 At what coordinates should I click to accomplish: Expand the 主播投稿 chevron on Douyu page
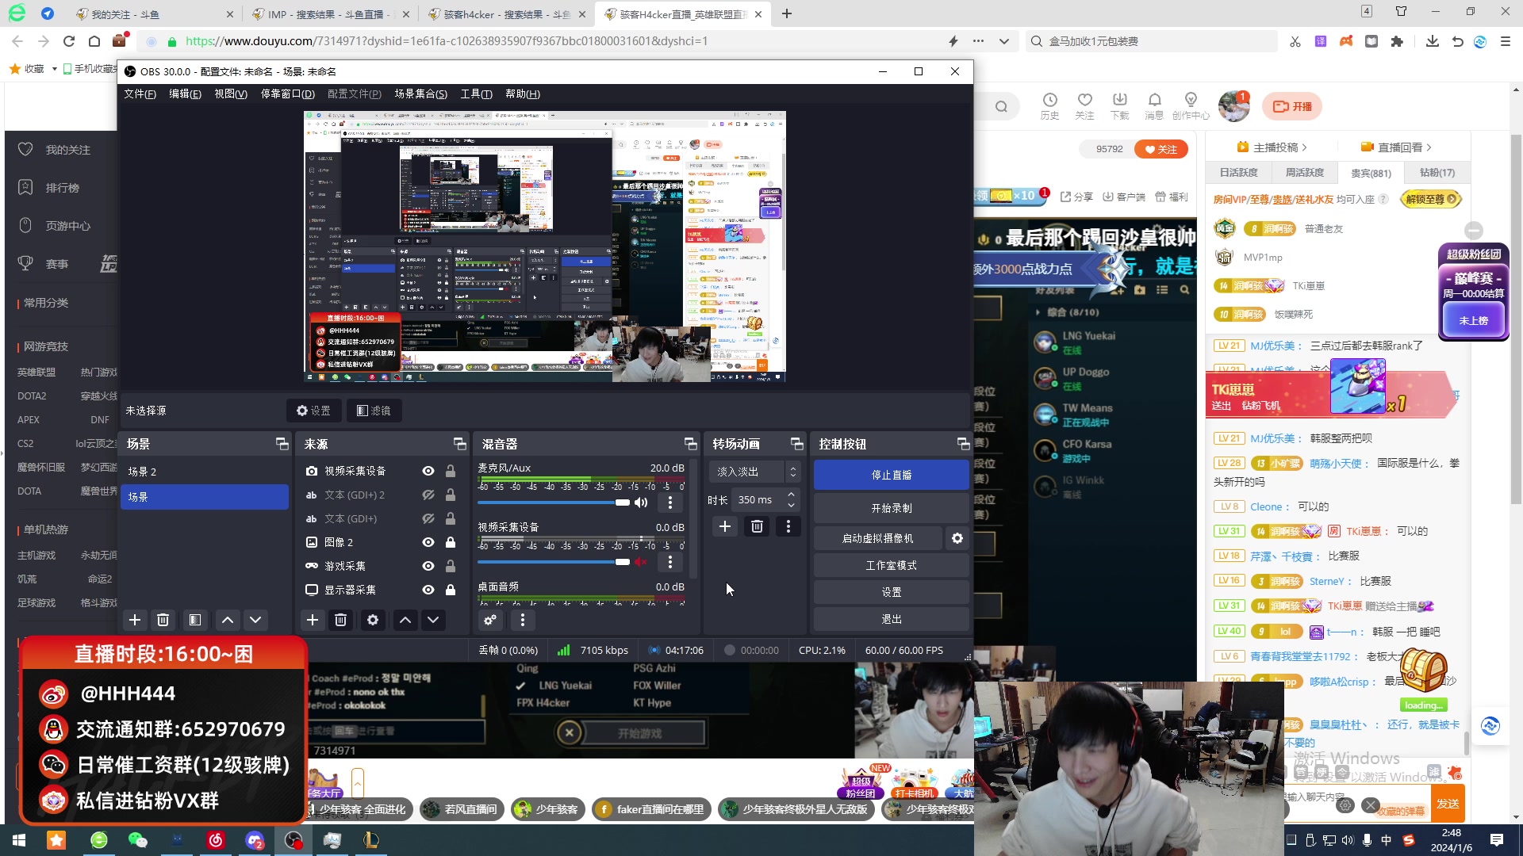[1304, 147]
